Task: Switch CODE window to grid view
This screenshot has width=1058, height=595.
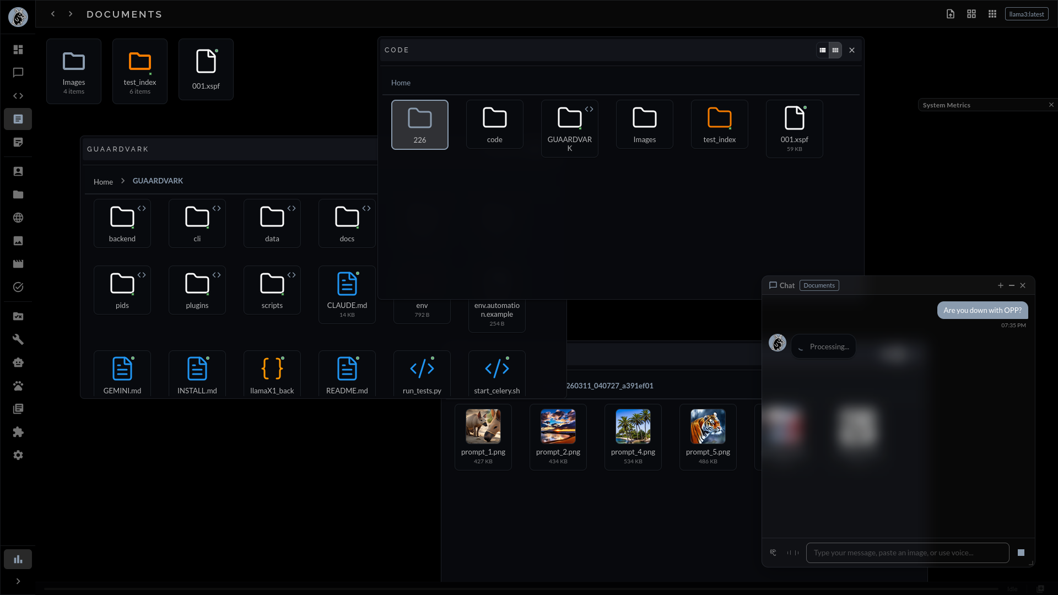Action: [835, 50]
